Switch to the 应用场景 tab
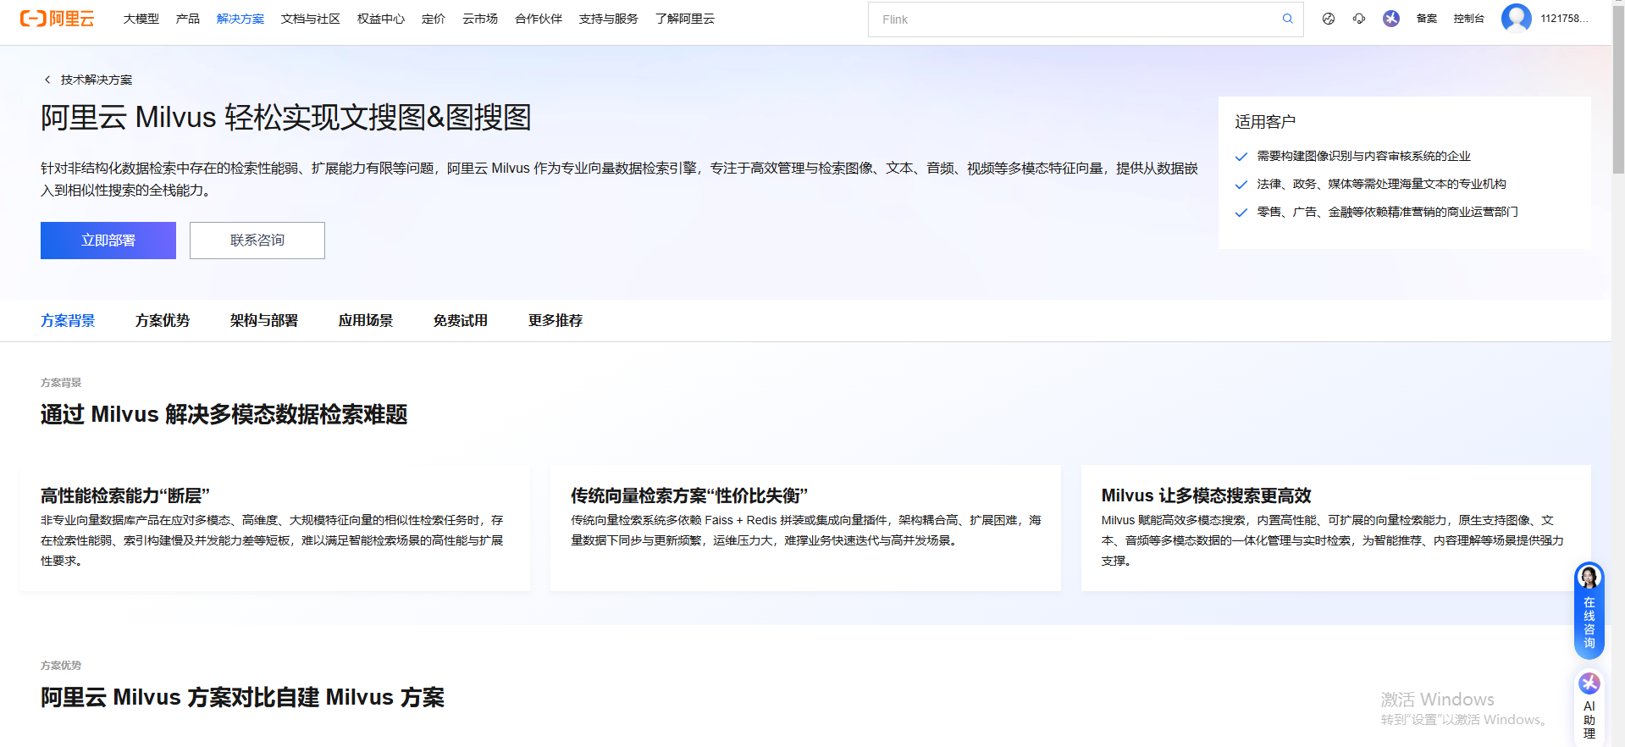This screenshot has width=1625, height=747. click(366, 320)
